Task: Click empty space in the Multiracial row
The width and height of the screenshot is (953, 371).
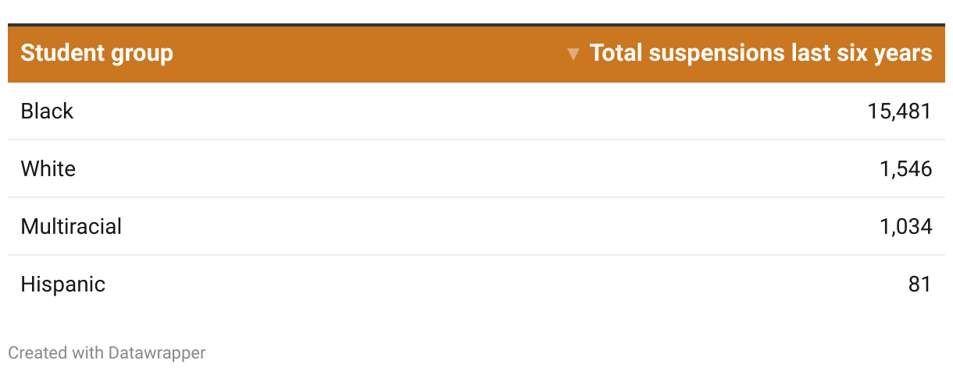Action: [x=469, y=227]
